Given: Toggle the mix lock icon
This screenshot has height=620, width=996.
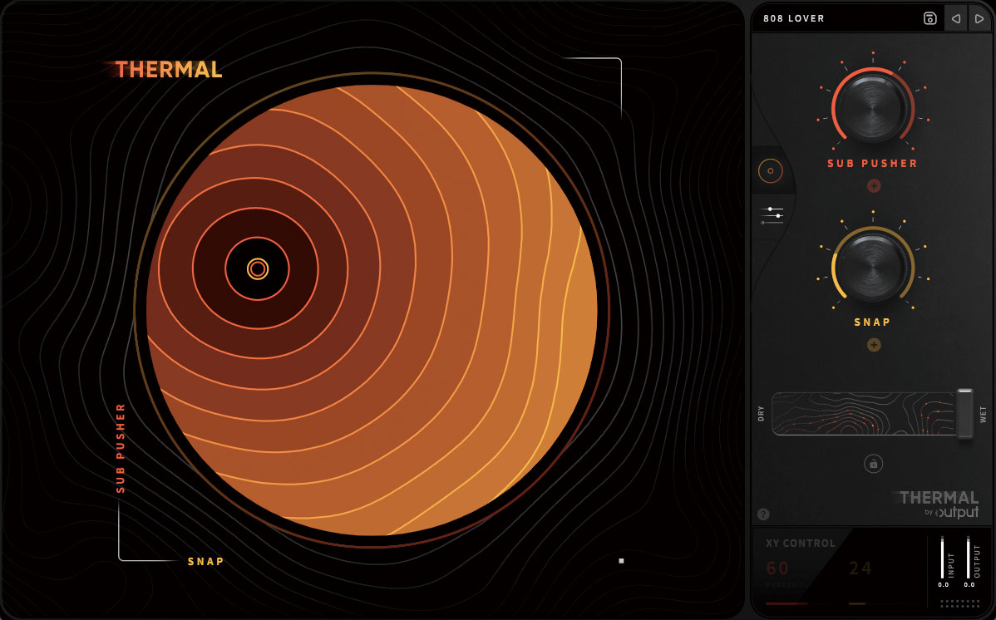Looking at the screenshot, I should point(874,465).
